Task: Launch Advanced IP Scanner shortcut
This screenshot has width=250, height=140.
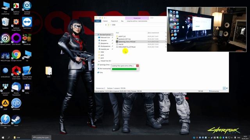Action: coord(5,89)
